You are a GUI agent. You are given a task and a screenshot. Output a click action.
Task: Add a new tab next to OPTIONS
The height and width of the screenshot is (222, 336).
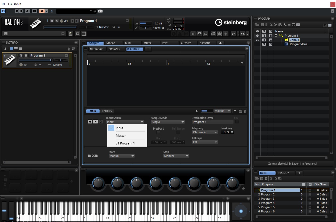pos(220,43)
